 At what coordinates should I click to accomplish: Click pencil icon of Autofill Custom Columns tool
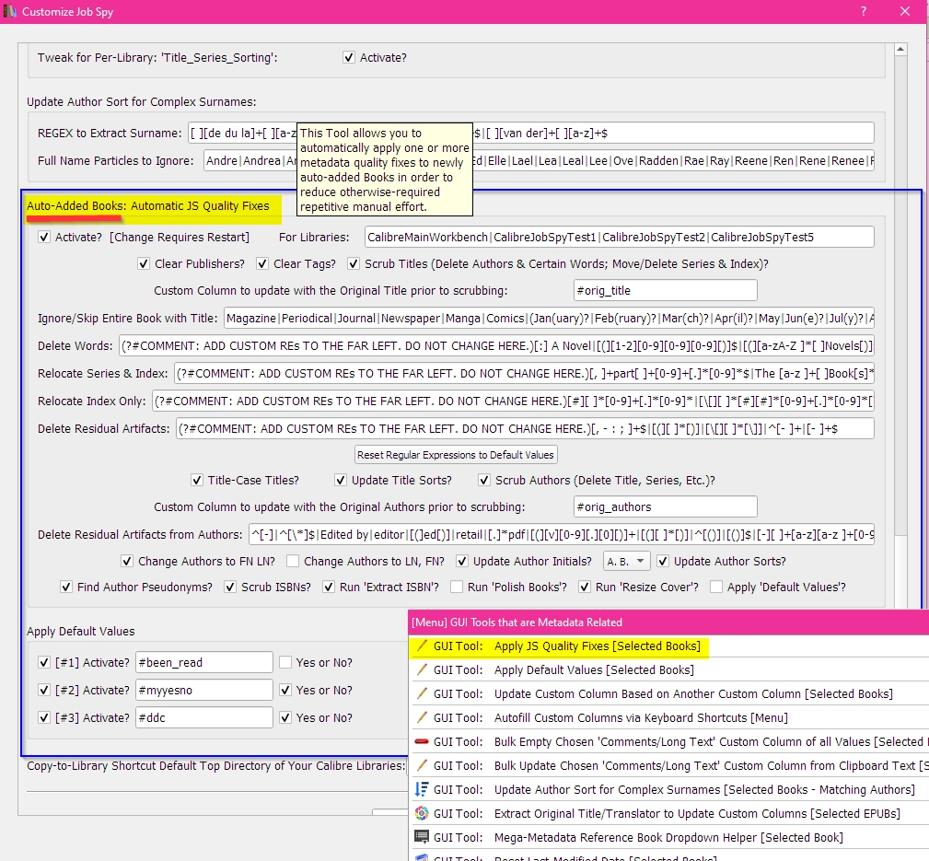click(422, 717)
